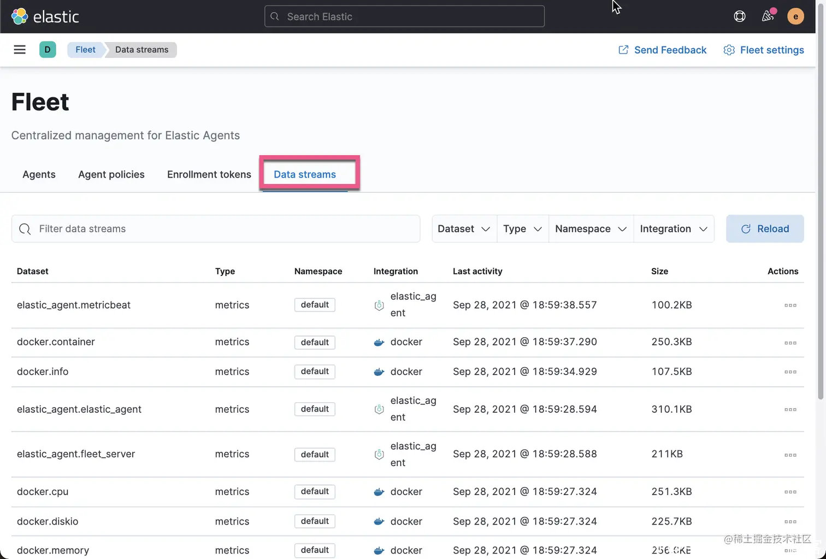
Task: Click the Elastic logo
Action: [x=45, y=16]
